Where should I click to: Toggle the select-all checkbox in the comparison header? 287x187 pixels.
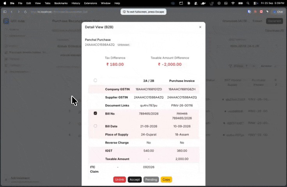(95, 80)
